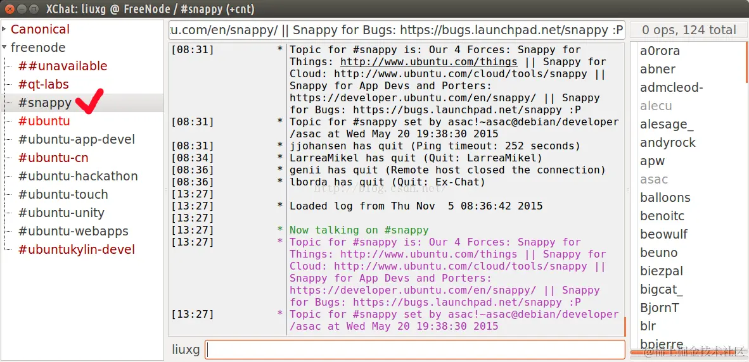Open the #qt-labs channel

click(x=44, y=84)
